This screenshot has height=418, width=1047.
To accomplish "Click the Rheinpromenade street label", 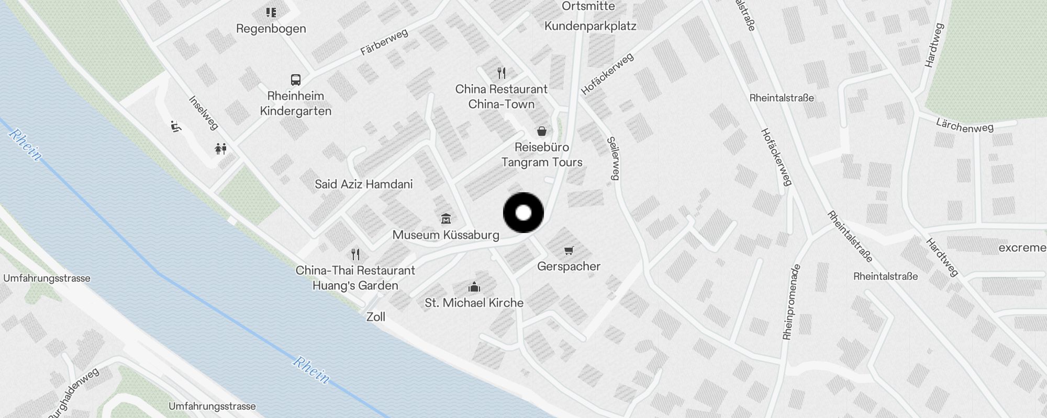I will pos(790,302).
